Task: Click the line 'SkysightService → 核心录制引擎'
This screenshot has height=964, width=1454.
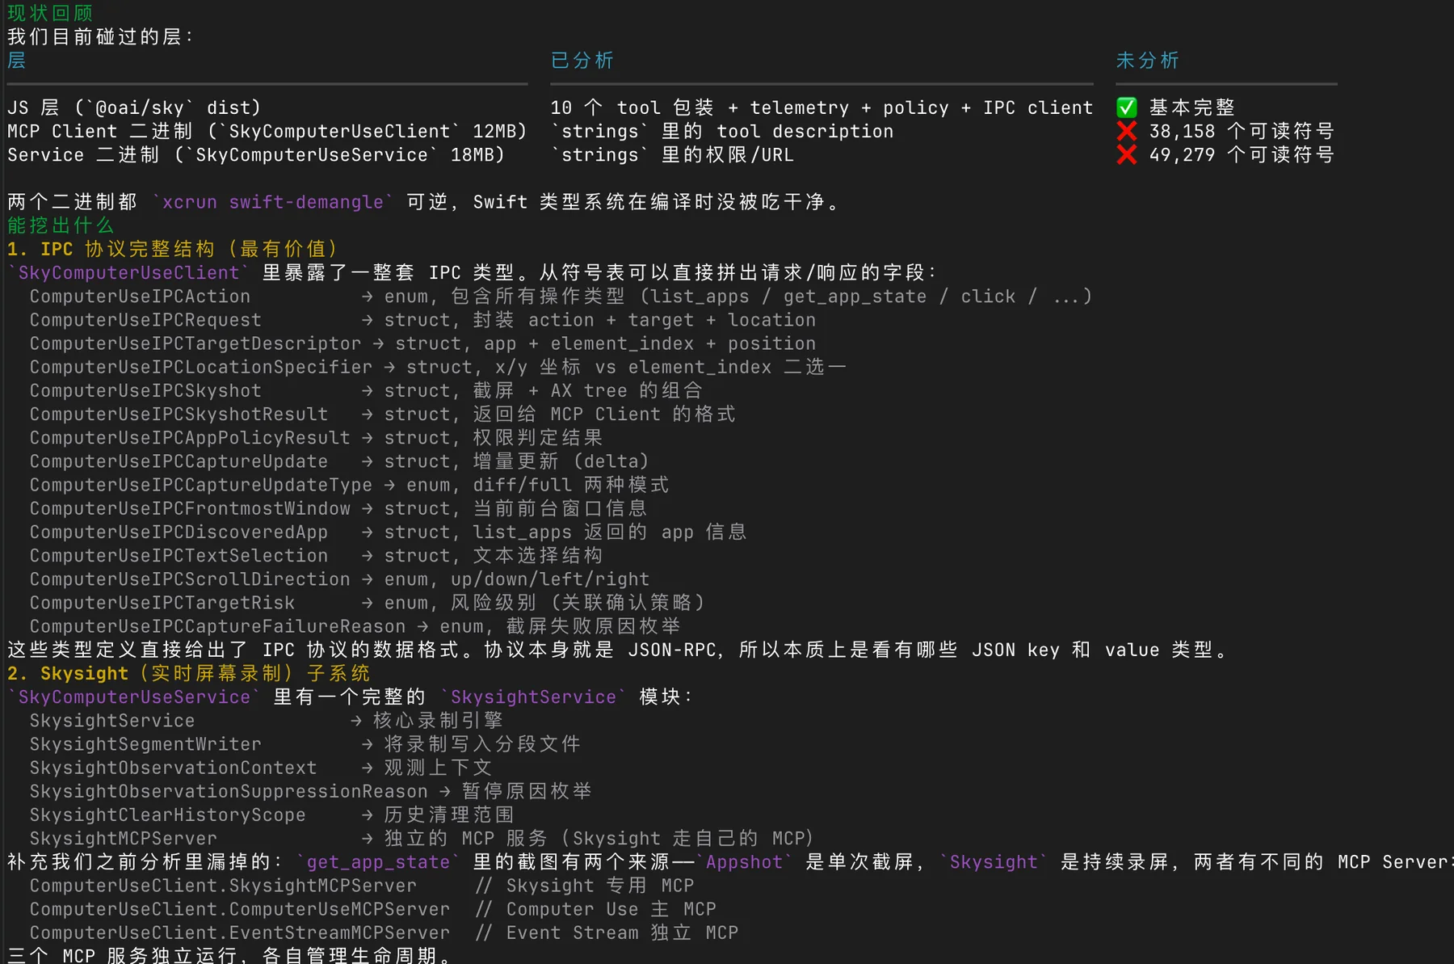Action: click(x=267, y=720)
